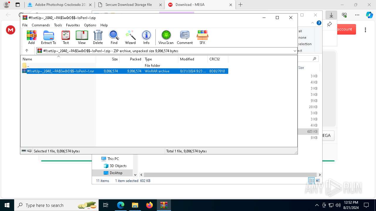Sort by the CRC32 column header
The height and width of the screenshot is (211, 376).
(218, 59)
